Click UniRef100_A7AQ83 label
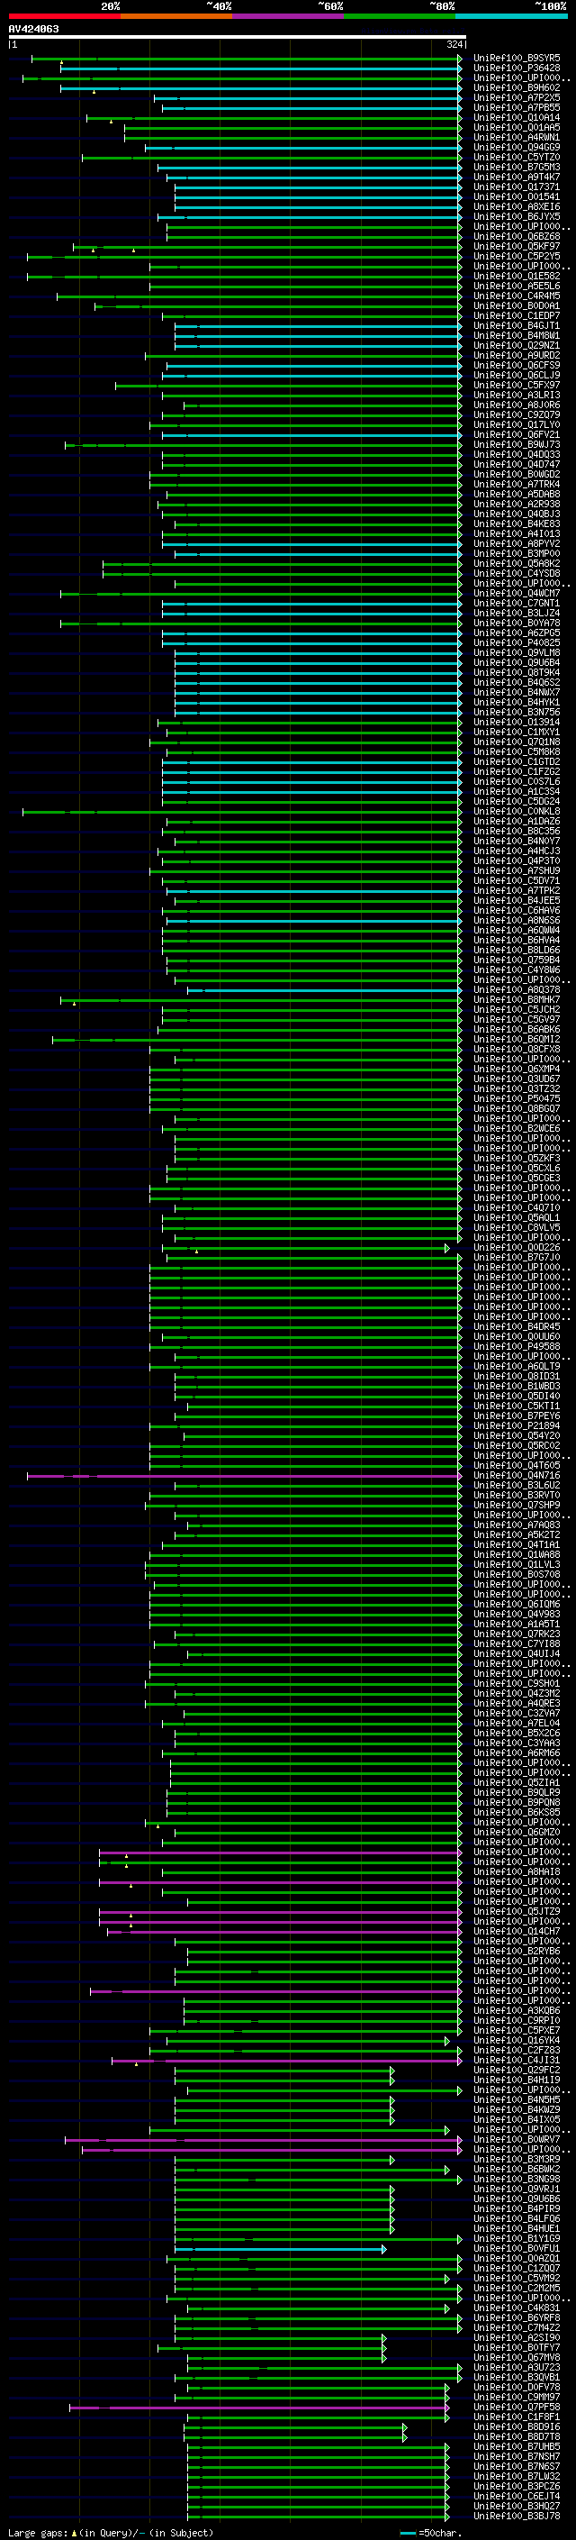This screenshot has width=576, height=2540. click(x=517, y=1525)
